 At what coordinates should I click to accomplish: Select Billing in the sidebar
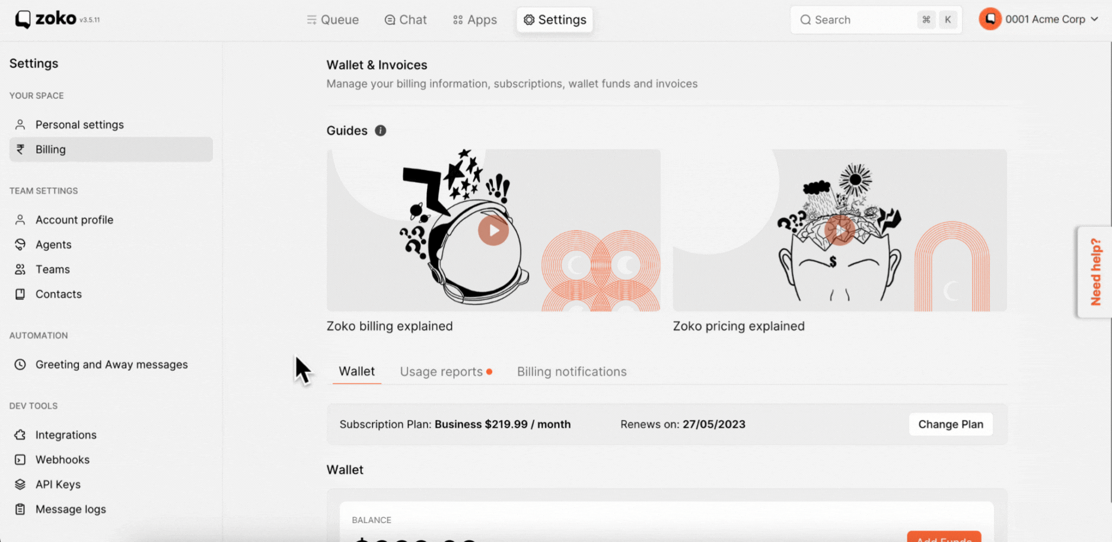pyautogui.click(x=111, y=149)
